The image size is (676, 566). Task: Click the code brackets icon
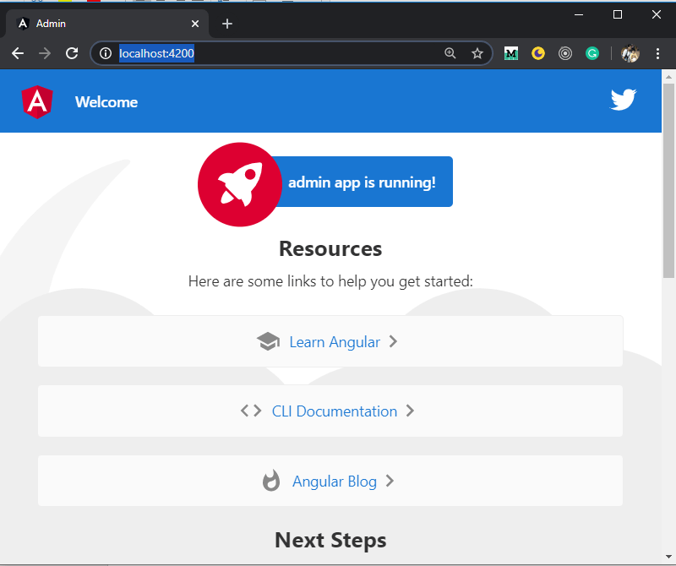pyautogui.click(x=251, y=411)
